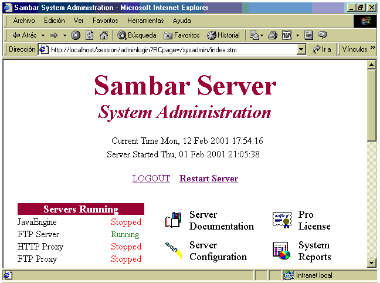
Task: Click the mail toolbar icon
Action: click(x=256, y=35)
